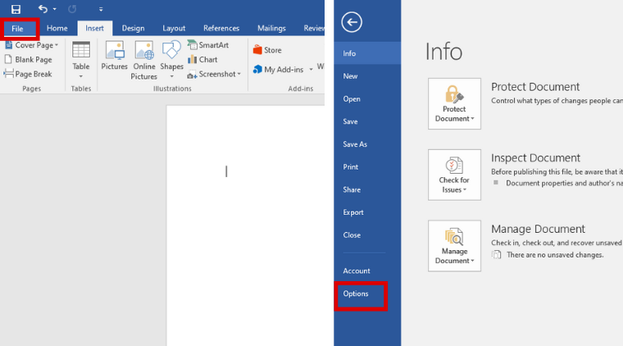Viewport: 623px width, 346px height.
Task: Open the Office Store add-ins
Action: point(267,50)
